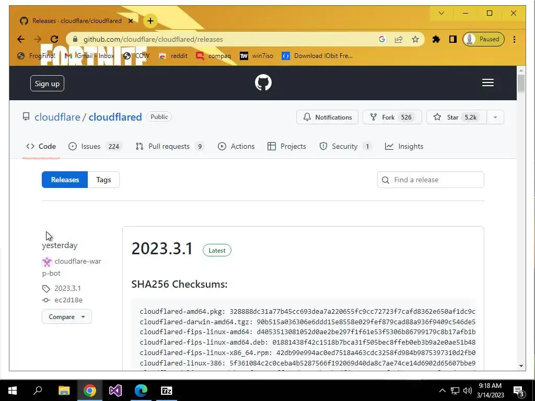Click the Chrome taskbar icon
The height and width of the screenshot is (401, 535).
(90, 391)
